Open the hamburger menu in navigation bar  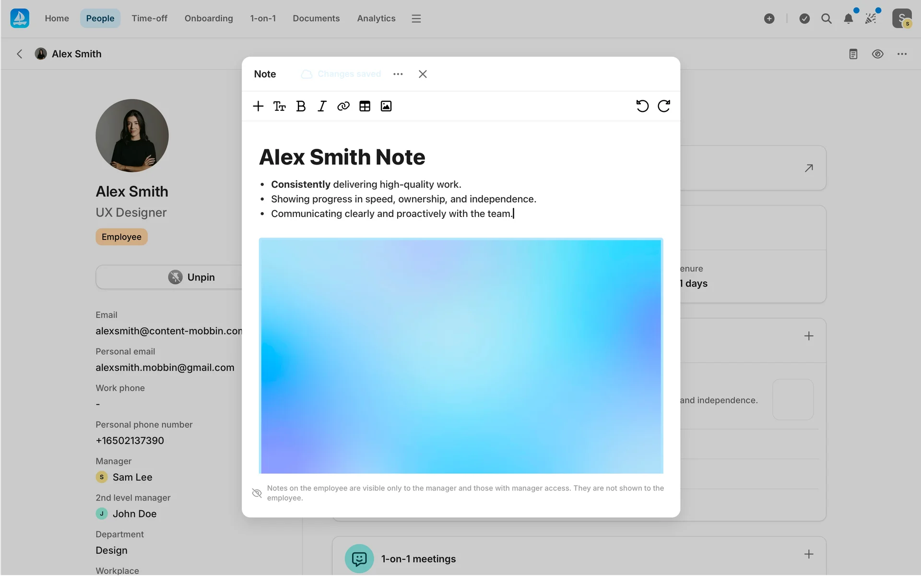point(416,18)
